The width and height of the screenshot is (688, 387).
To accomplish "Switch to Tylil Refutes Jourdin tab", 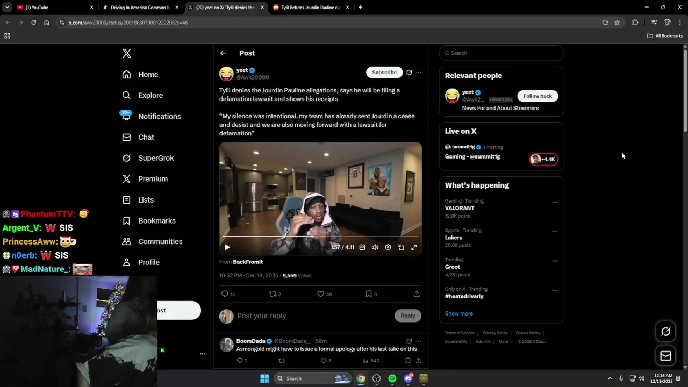I will tap(311, 8).
